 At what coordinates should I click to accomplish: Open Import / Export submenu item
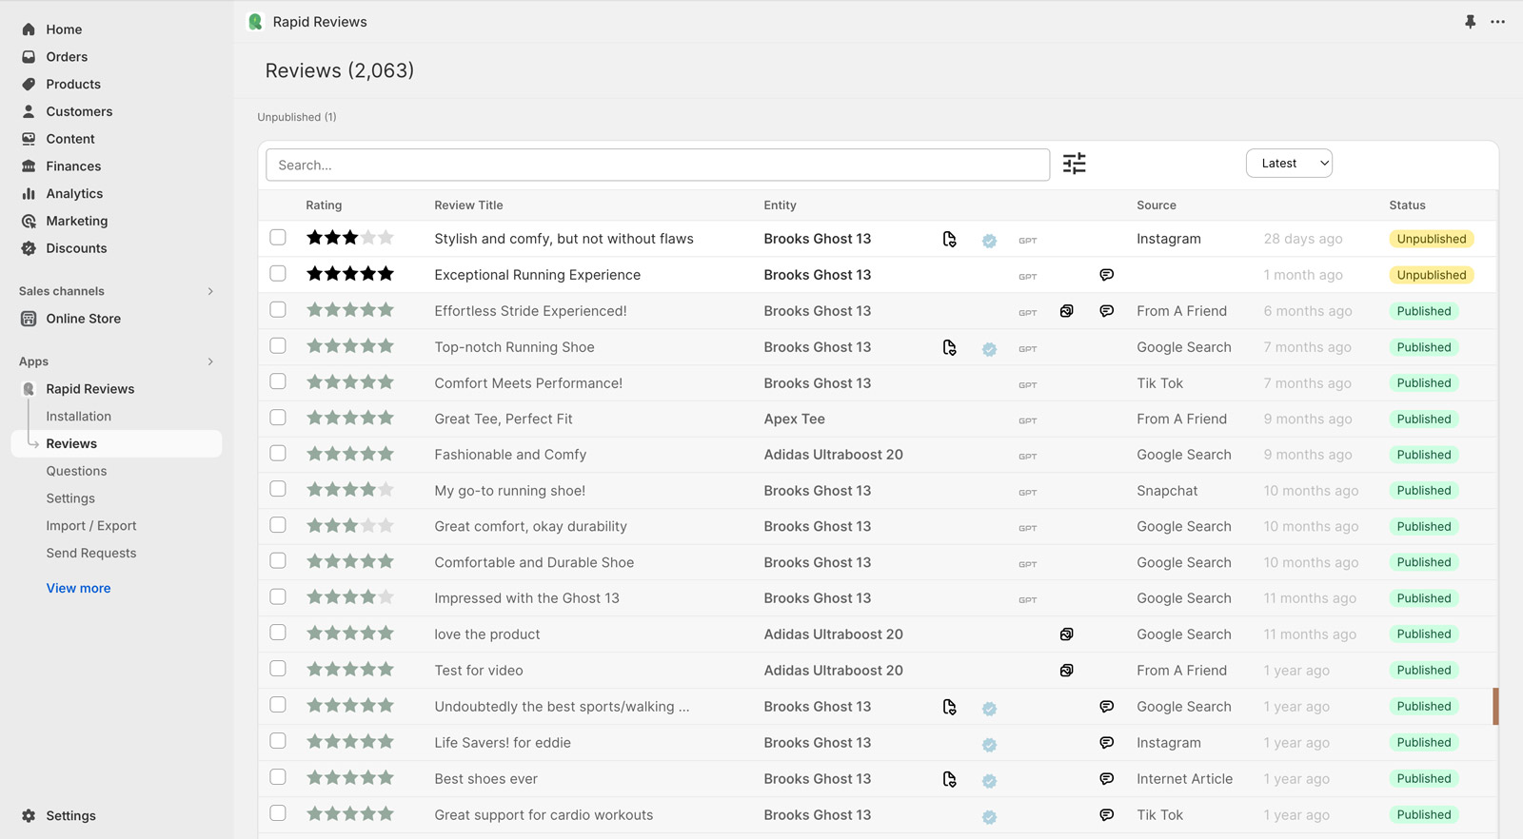[91, 526]
